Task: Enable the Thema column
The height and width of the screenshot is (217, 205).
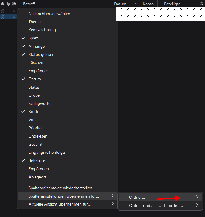Action: click(67, 22)
